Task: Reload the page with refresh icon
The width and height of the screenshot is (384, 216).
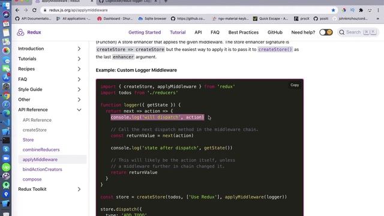Action: coord(34,10)
